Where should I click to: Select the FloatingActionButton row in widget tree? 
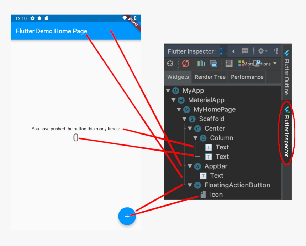click(223, 185)
